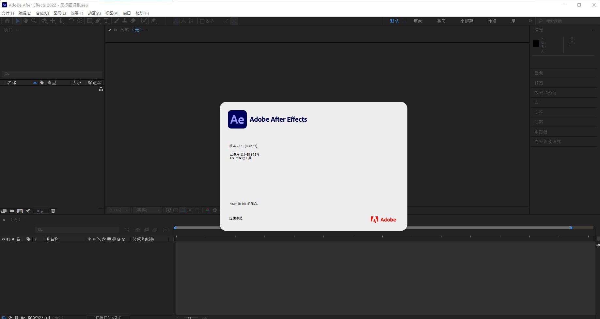Screen dimensions: 600x319
Task: Select the Roto Brush tool
Action: pos(144,21)
